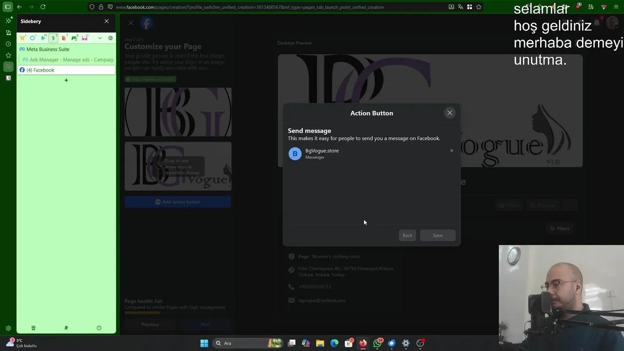Viewport: 624px width, 351px height.
Task: Select the dollar sign tab panel in Sidebery
Action: click(x=54, y=38)
